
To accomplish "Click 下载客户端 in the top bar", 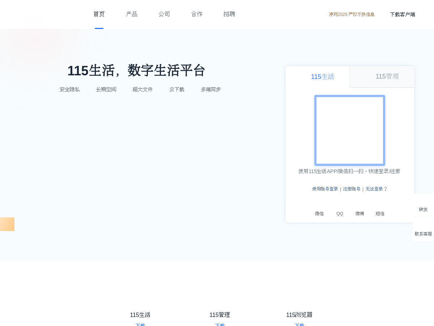I will coord(403,14).
